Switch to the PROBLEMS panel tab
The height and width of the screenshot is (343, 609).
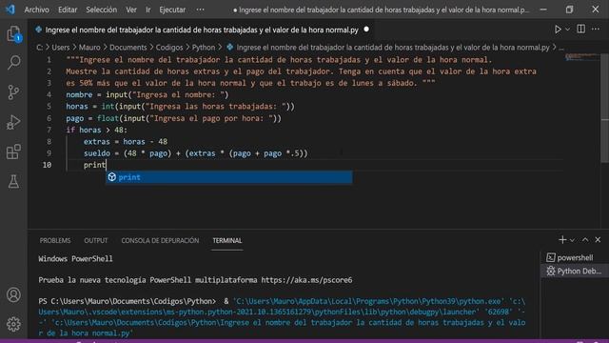point(55,241)
